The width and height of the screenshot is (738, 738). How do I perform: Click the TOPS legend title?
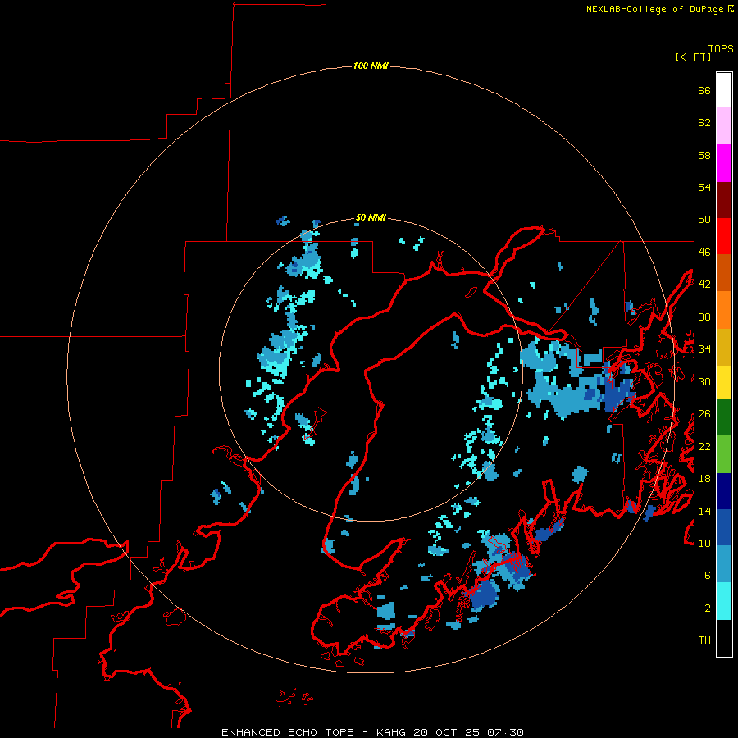click(x=721, y=48)
